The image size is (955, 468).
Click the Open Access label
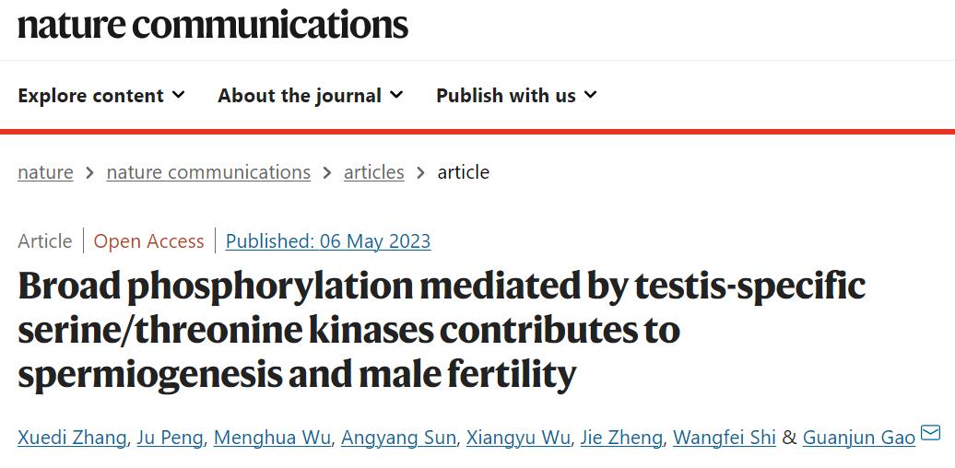(x=148, y=241)
